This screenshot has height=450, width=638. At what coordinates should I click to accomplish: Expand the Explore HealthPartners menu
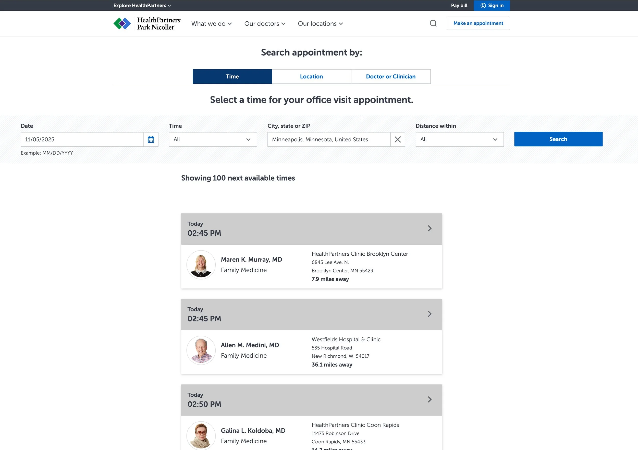click(x=142, y=6)
